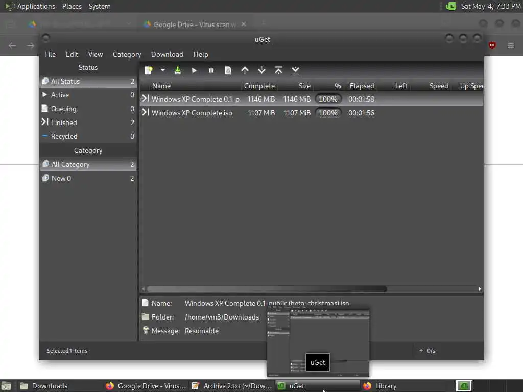Select the Windows XP Complete 0.1-p download row
This screenshot has height=392, width=523.
312,99
